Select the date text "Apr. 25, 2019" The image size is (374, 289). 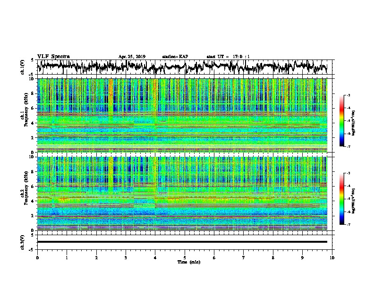132,57
